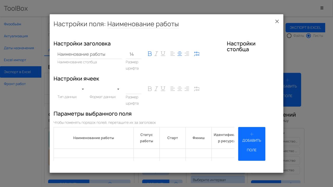Toggle italic in header settings

[x=156, y=54]
